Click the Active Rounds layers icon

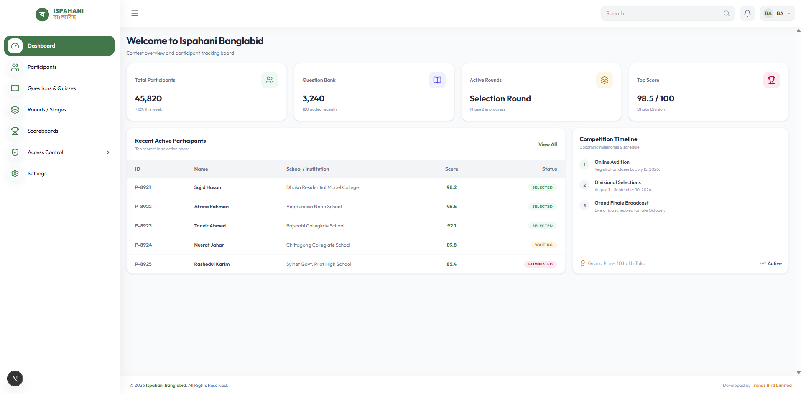pyautogui.click(x=605, y=80)
